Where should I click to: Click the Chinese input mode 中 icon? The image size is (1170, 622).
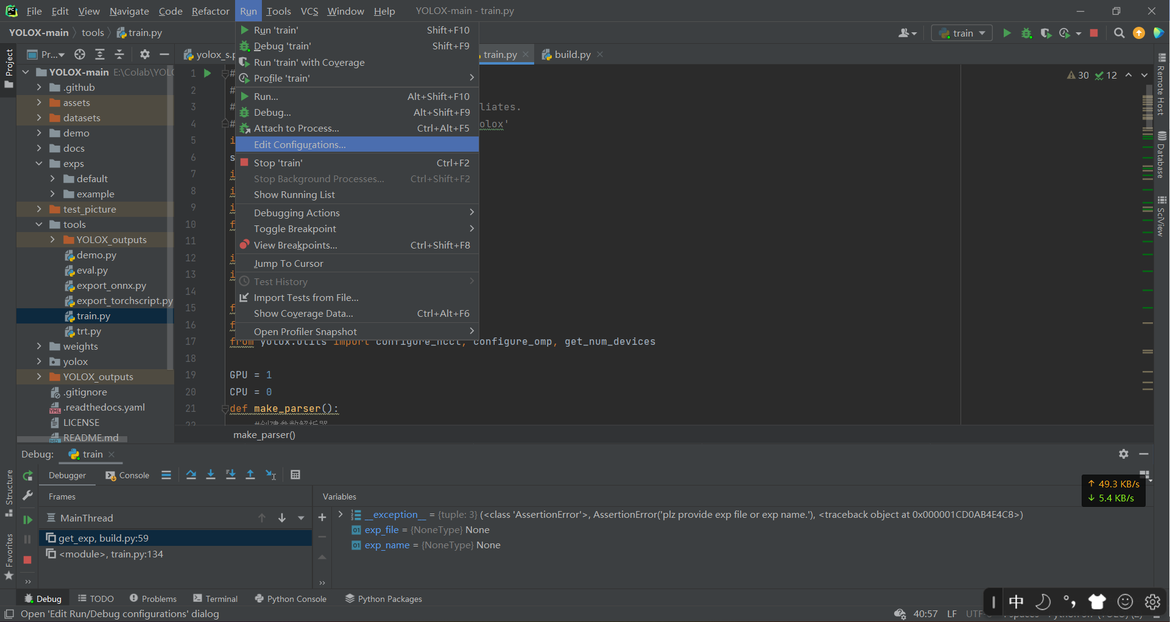point(1016,602)
